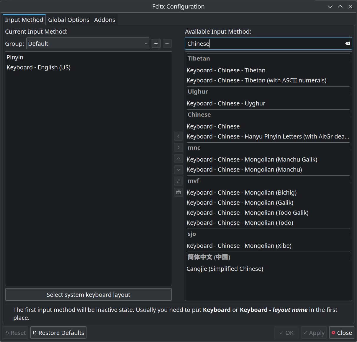Confirm with the OK button
The width and height of the screenshot is (357, 342).
[x=286, y=333]
